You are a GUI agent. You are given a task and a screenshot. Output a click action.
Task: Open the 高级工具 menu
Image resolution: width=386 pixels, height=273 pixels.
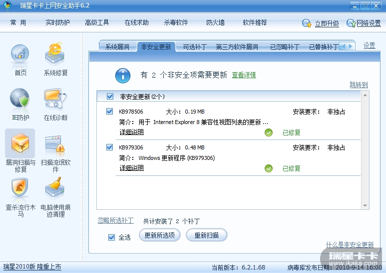(97, 22)
